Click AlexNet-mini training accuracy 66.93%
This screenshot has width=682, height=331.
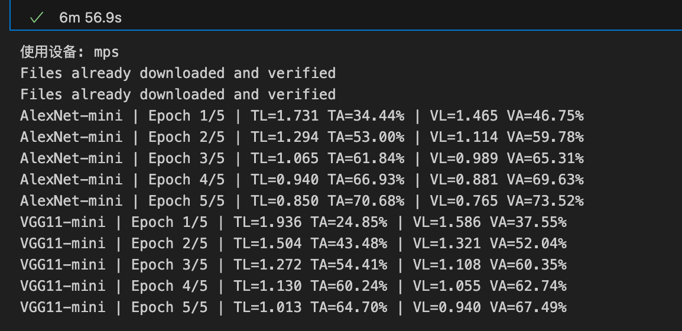[366, 180]
